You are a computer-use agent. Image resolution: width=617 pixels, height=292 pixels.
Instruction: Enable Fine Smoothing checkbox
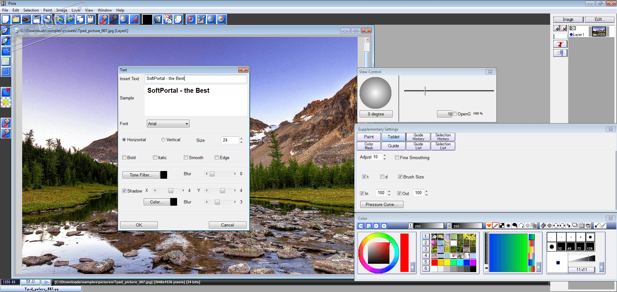coord(397,158)
